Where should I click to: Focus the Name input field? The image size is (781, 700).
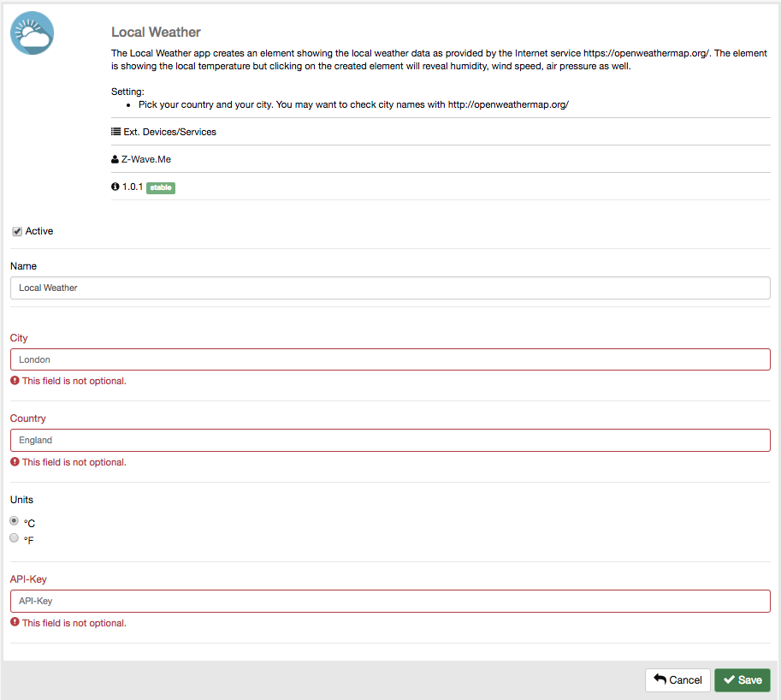point(390,288)
